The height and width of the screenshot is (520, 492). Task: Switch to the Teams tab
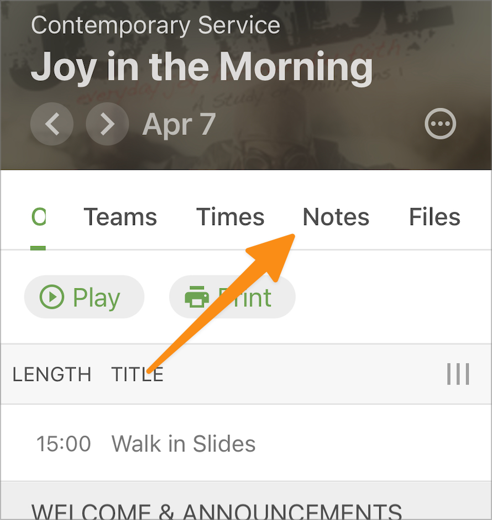(x=120, y=217)
